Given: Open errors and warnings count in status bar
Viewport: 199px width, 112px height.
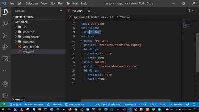Looking at the screenshot, I should (x=15, y=105).
